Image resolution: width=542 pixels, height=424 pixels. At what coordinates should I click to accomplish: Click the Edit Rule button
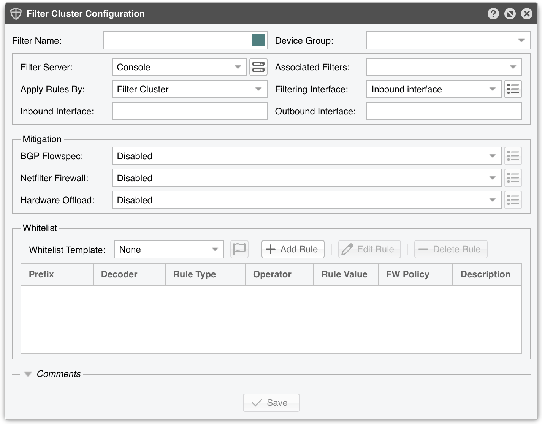coord(369,249)
